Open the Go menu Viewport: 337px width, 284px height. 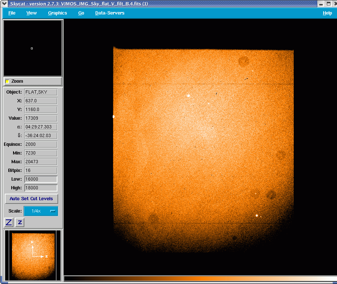(x=81, y=13)
